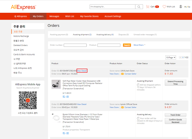Select Awaiting shipment (2) tab
The width and height of the screenshot is (192, 139).
pos(82,35)
